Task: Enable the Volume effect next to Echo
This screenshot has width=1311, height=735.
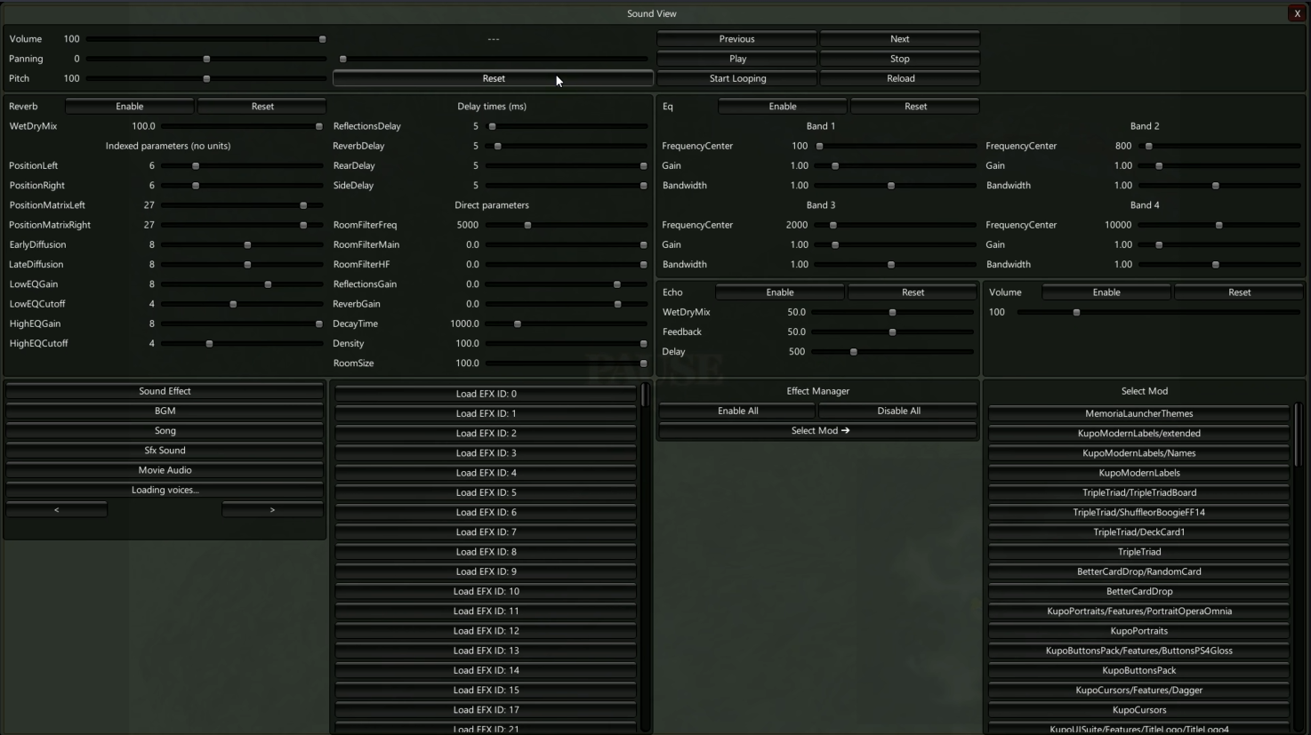Action: (1106, 292)
